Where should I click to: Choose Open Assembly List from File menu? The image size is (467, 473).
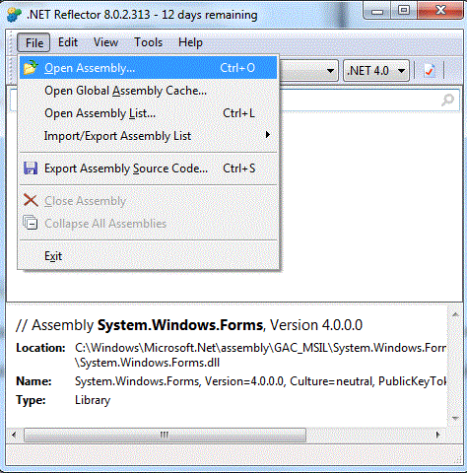pyautogui.click(x=149, y=113)
